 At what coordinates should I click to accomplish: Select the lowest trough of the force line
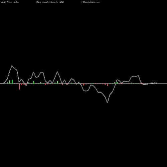coord(108,103)
